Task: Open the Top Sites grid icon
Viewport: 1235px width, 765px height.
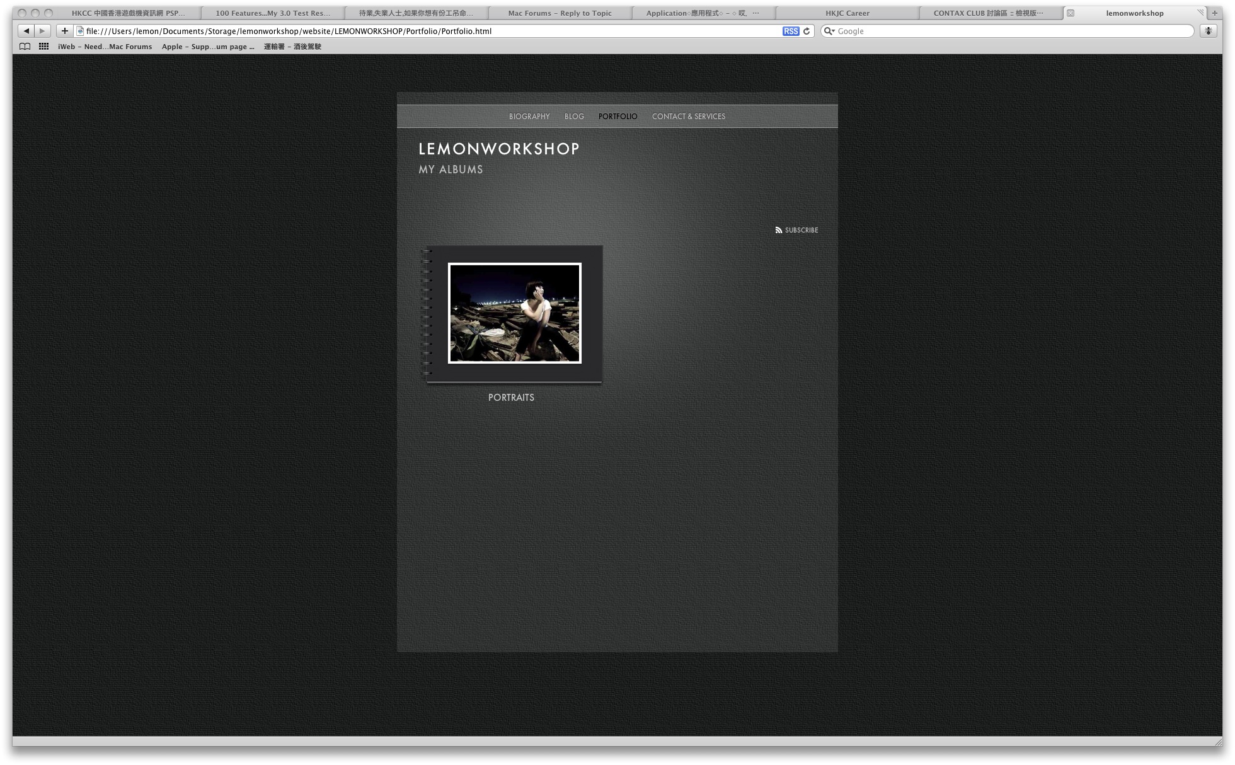Action: [x=43, y=47]
